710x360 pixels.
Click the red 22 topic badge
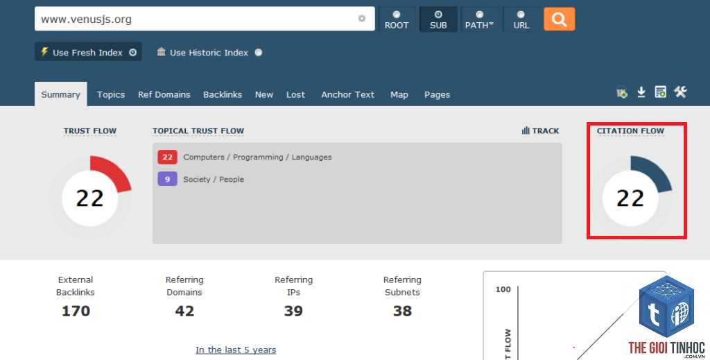tap(168, 157)
